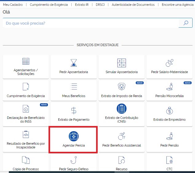The width and height of the screenshot is (195, 173).
Task: Select the Extrato de Contribuição (CNIS) icon
Action: [x=122, y=109]
